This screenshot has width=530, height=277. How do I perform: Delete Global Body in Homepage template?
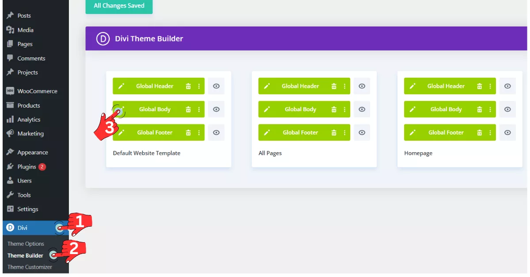(480, 109)
